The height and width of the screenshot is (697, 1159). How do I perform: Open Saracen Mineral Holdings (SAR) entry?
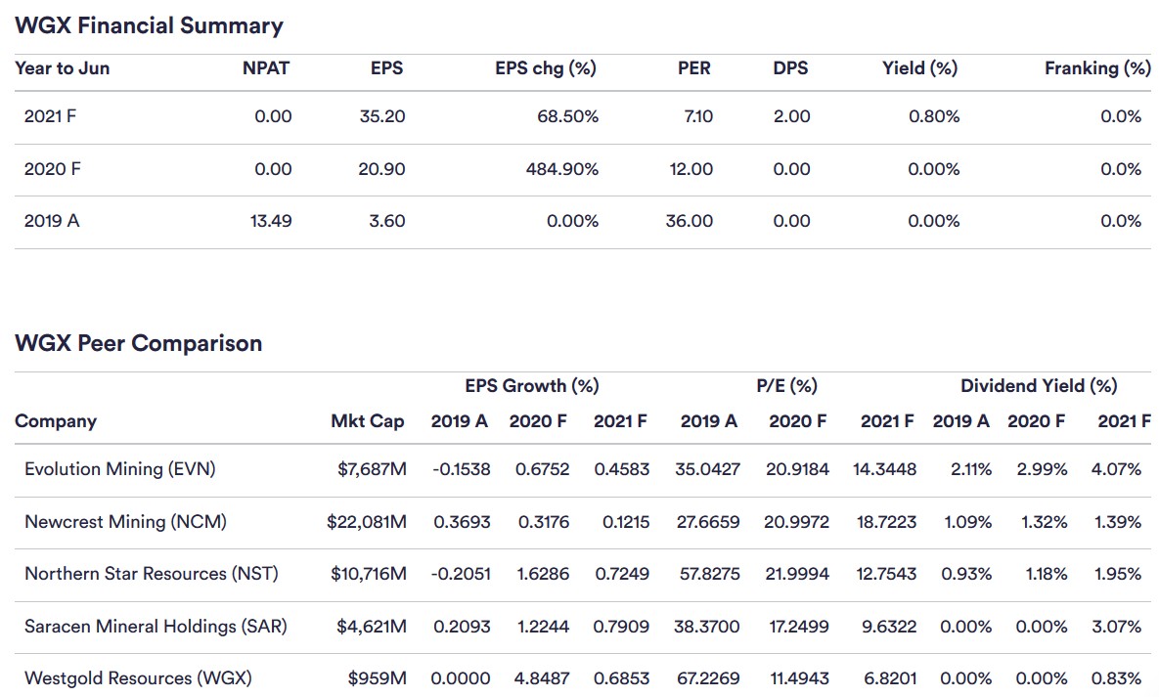point(156,626)
